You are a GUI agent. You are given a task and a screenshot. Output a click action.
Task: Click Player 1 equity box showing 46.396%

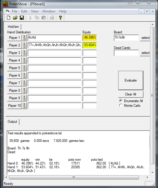point(89,38)
